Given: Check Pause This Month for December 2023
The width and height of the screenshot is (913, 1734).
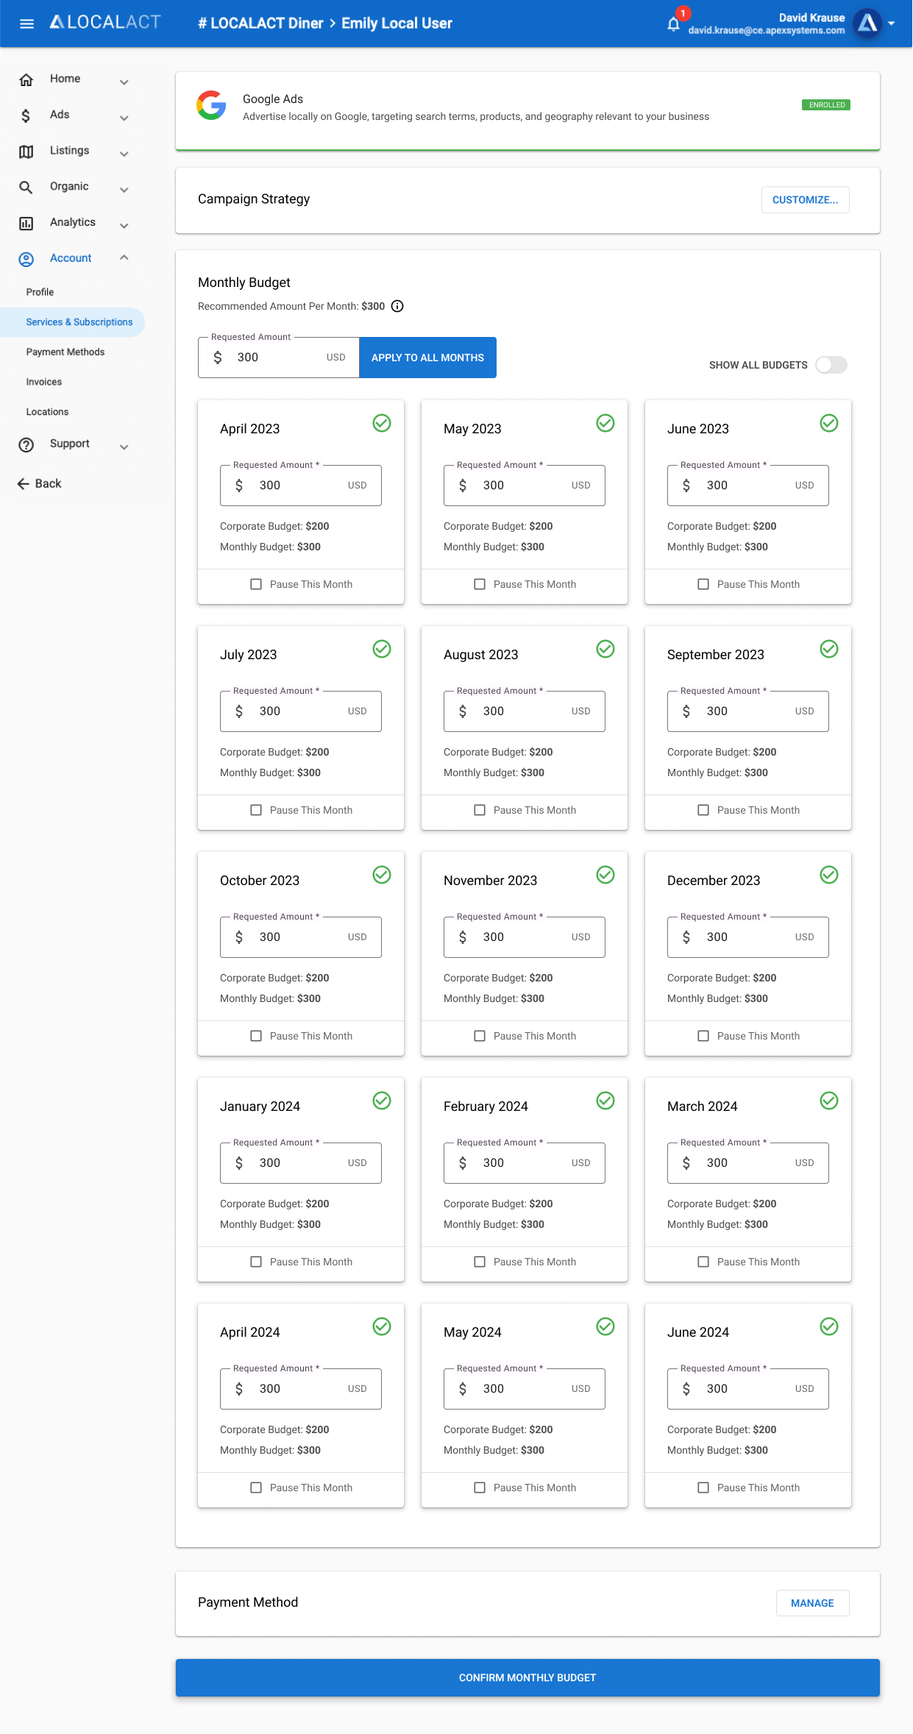Looking at the screenshot, I should coord(703,1036).
